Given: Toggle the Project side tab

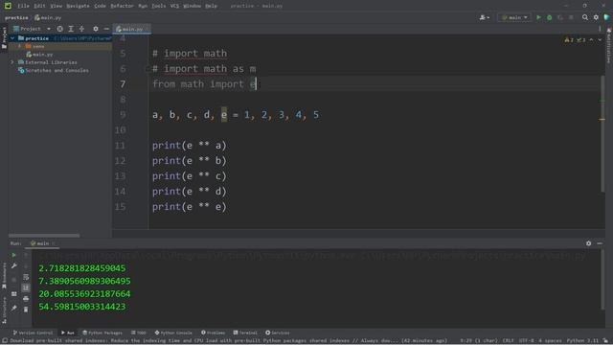Looking at the screenshot, I should tap(4, 37).
